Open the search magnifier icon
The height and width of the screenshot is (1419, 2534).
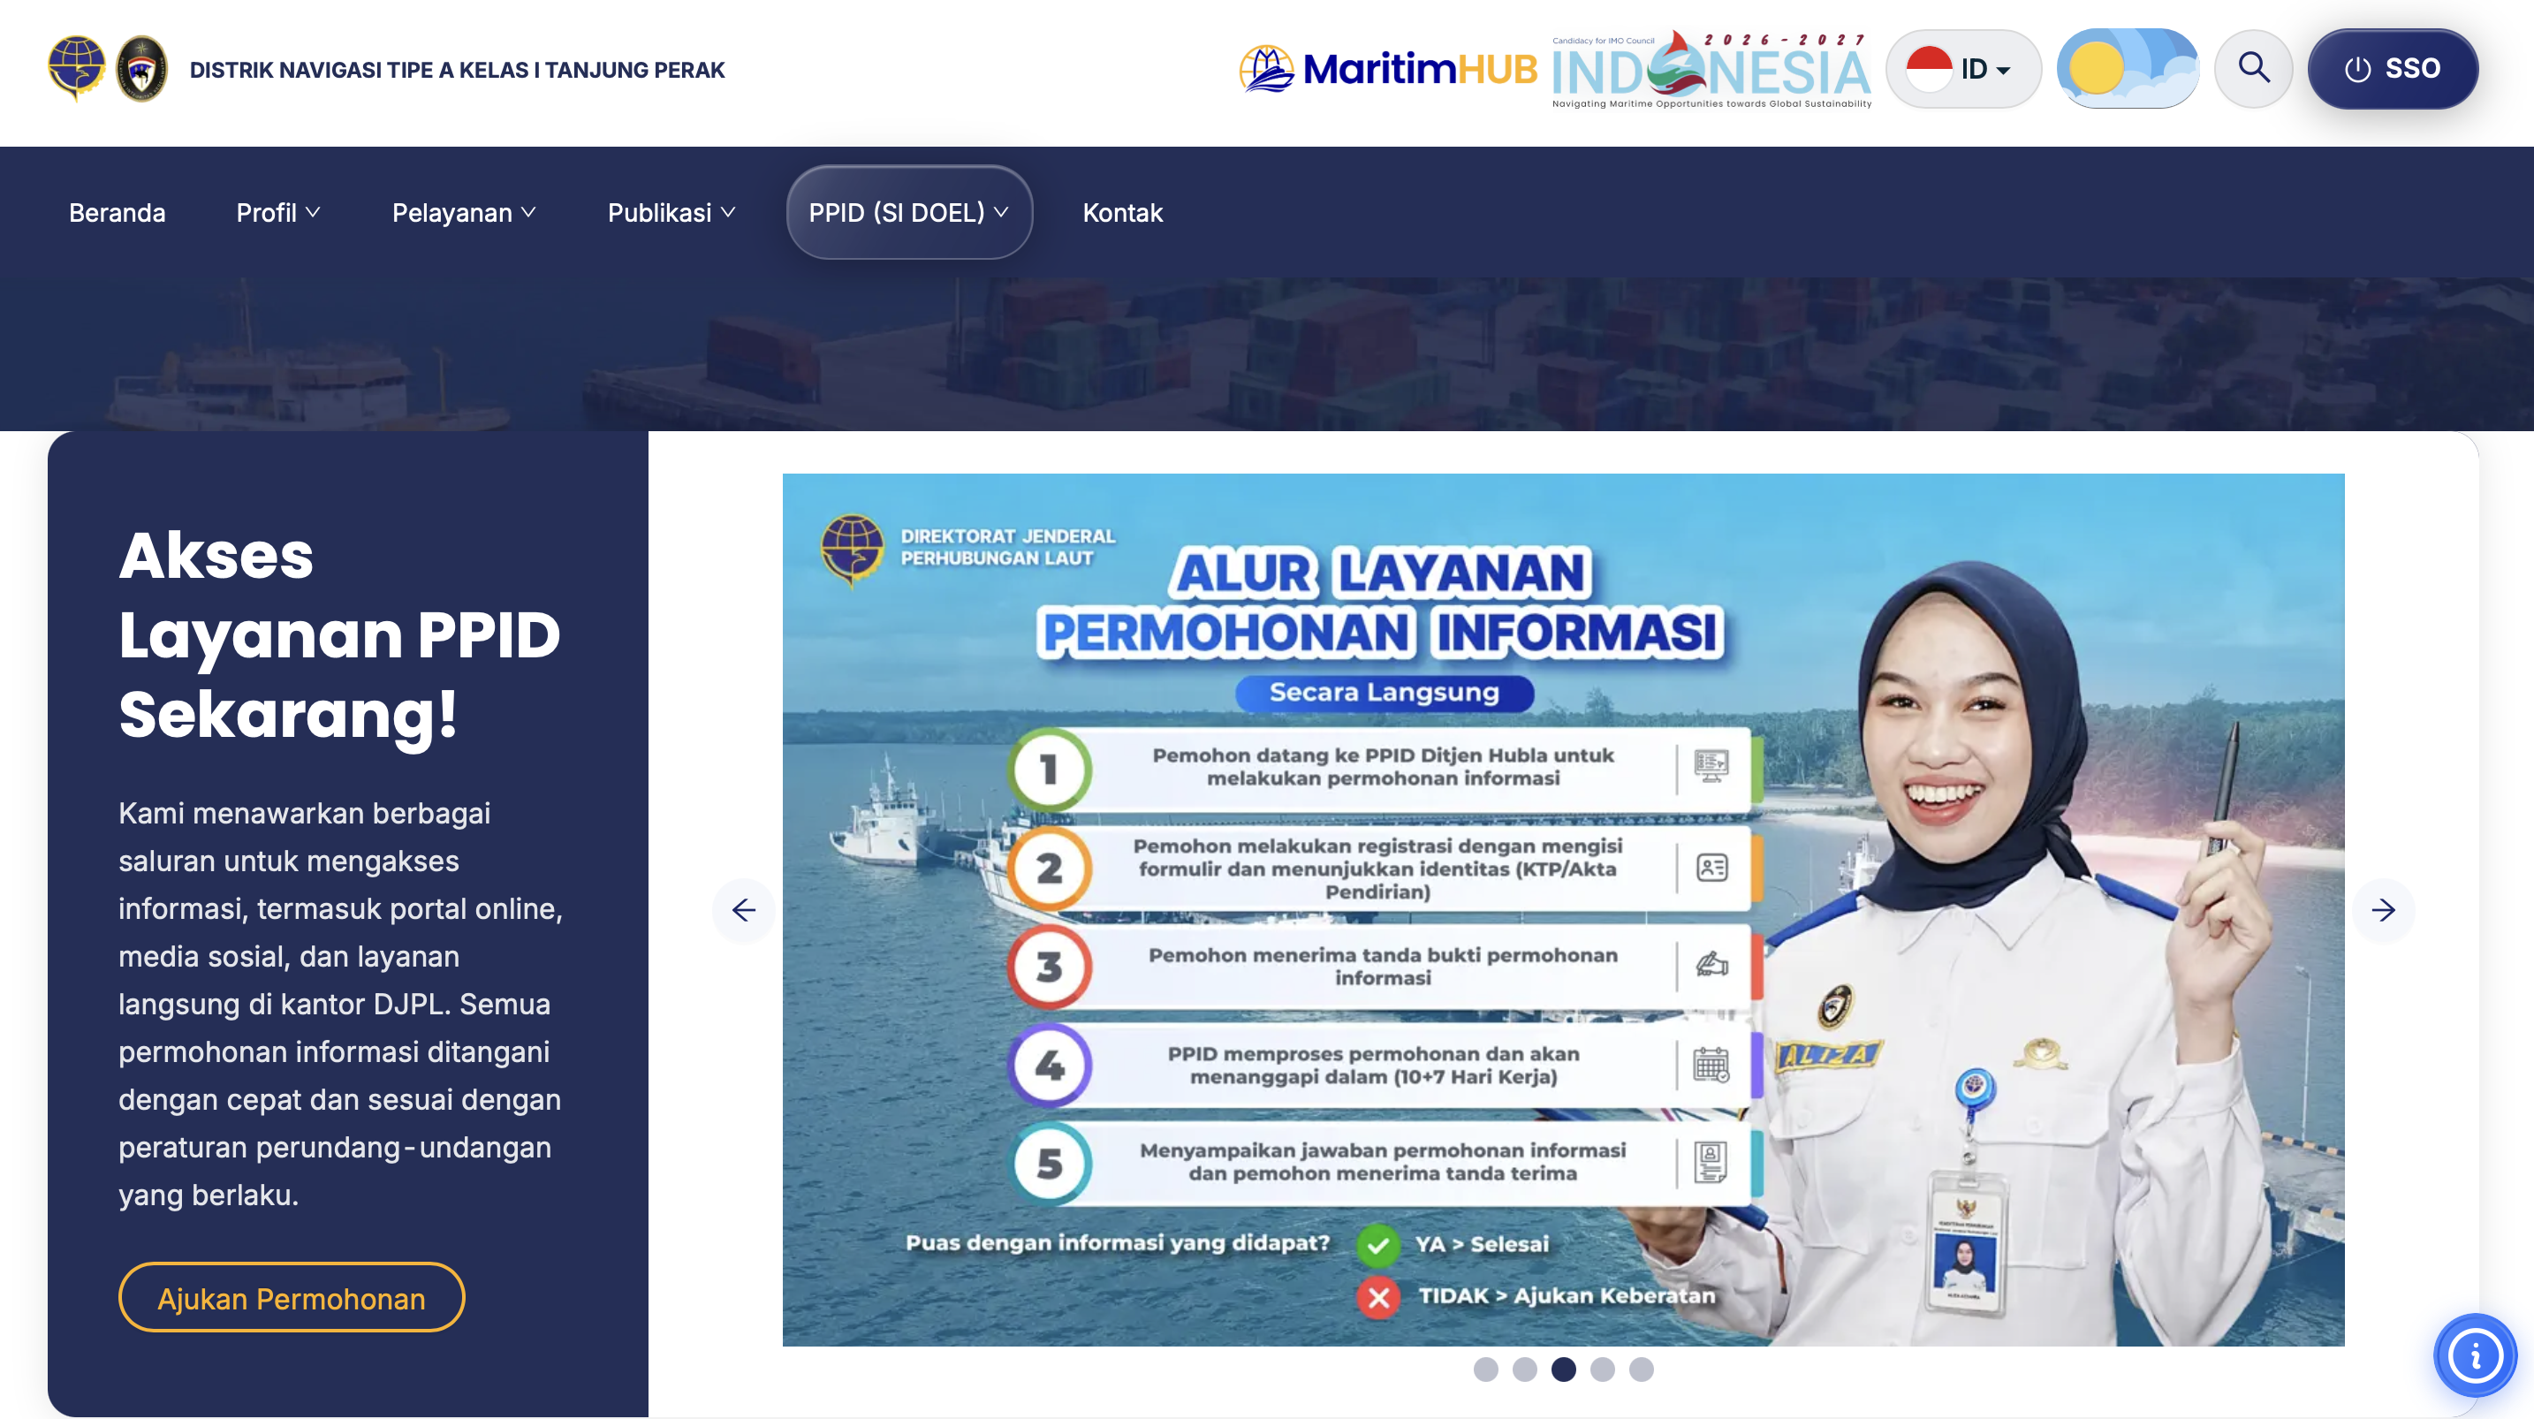tap(2254, 68)
